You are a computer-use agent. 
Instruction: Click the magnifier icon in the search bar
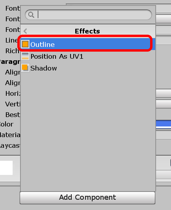point(31,15)
